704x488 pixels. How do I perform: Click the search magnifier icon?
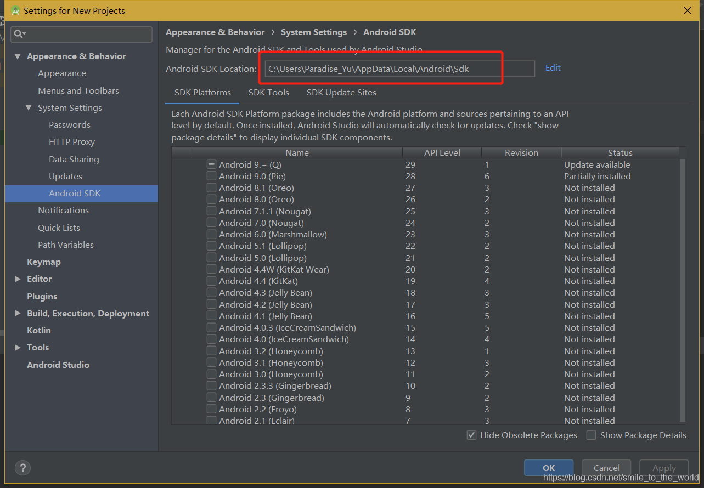[x=20, y=34]
